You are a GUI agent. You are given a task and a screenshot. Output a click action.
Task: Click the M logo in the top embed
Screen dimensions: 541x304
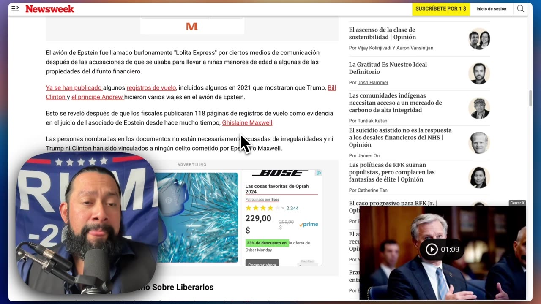[x=192, y=26]
